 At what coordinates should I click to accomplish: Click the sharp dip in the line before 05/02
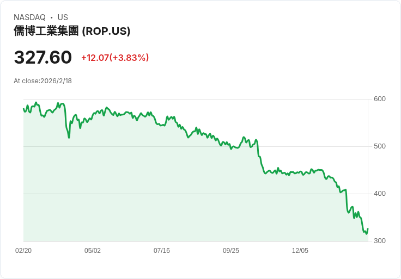69,137
